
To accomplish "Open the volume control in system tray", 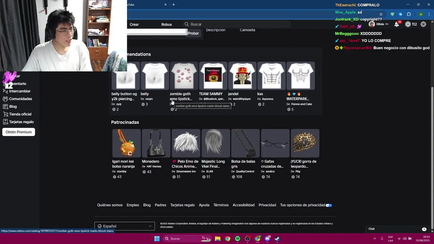I will pos(405,239).
